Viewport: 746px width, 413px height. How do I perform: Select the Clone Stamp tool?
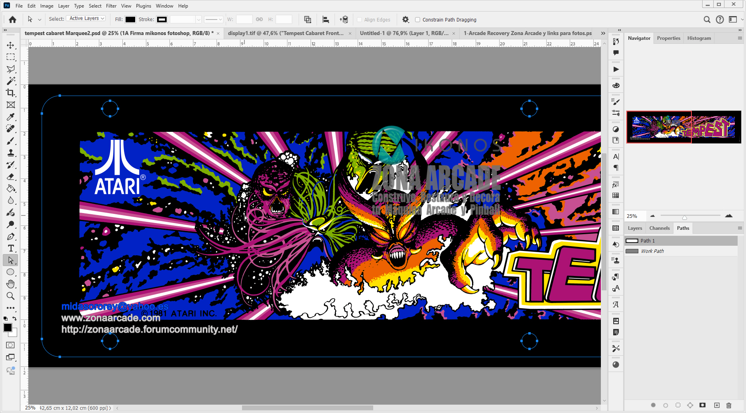[11, 153]
